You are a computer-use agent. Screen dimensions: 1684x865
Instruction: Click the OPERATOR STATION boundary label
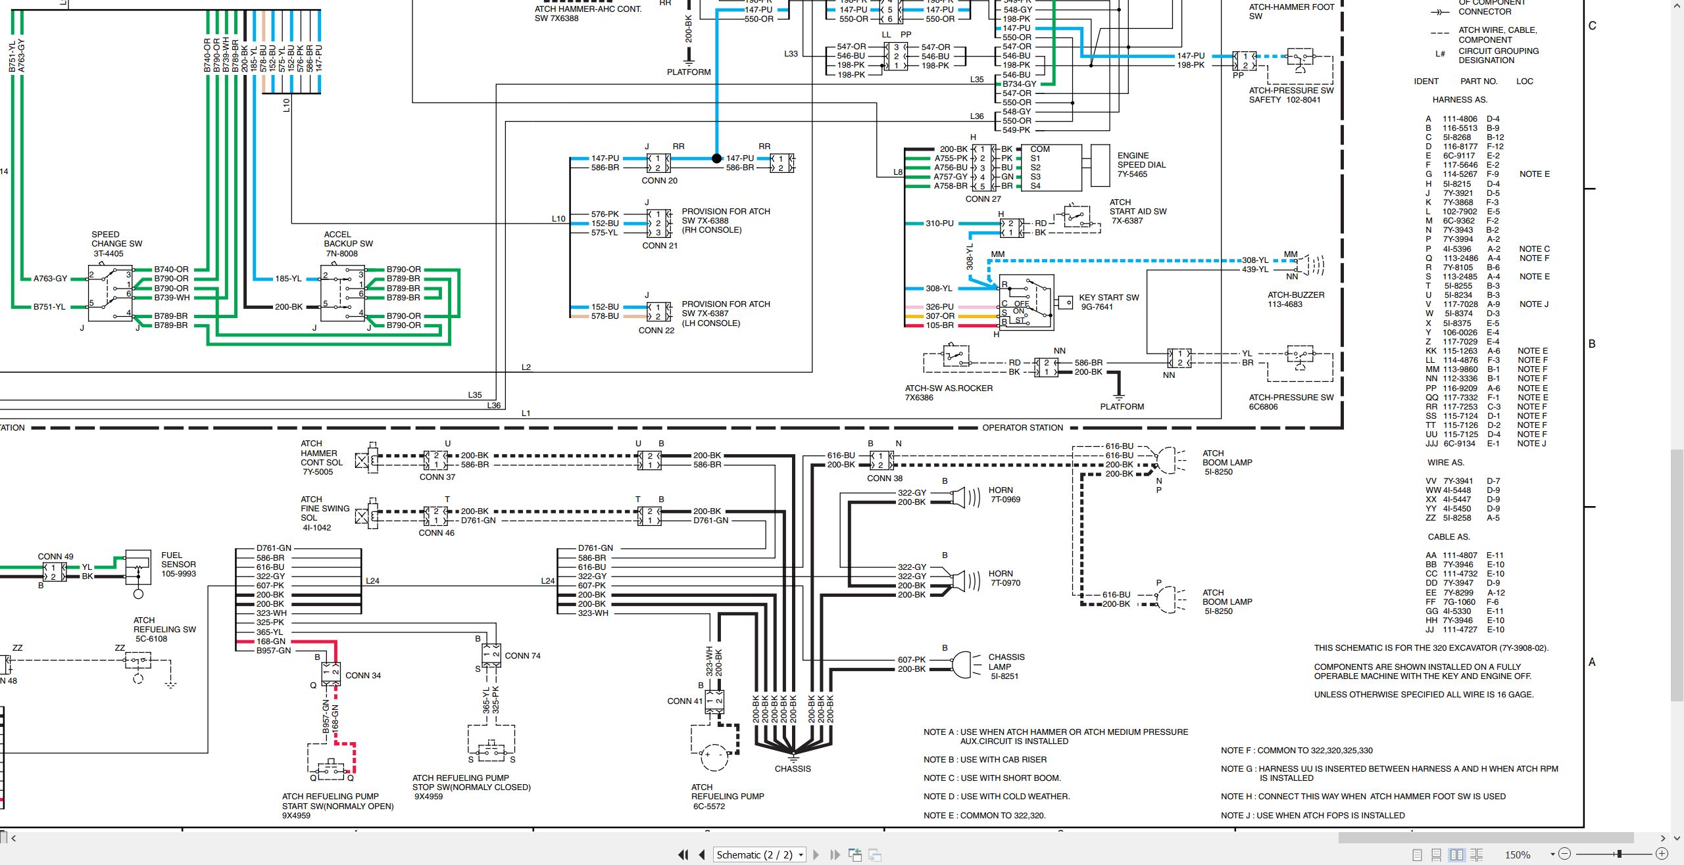click(1022, 428)
